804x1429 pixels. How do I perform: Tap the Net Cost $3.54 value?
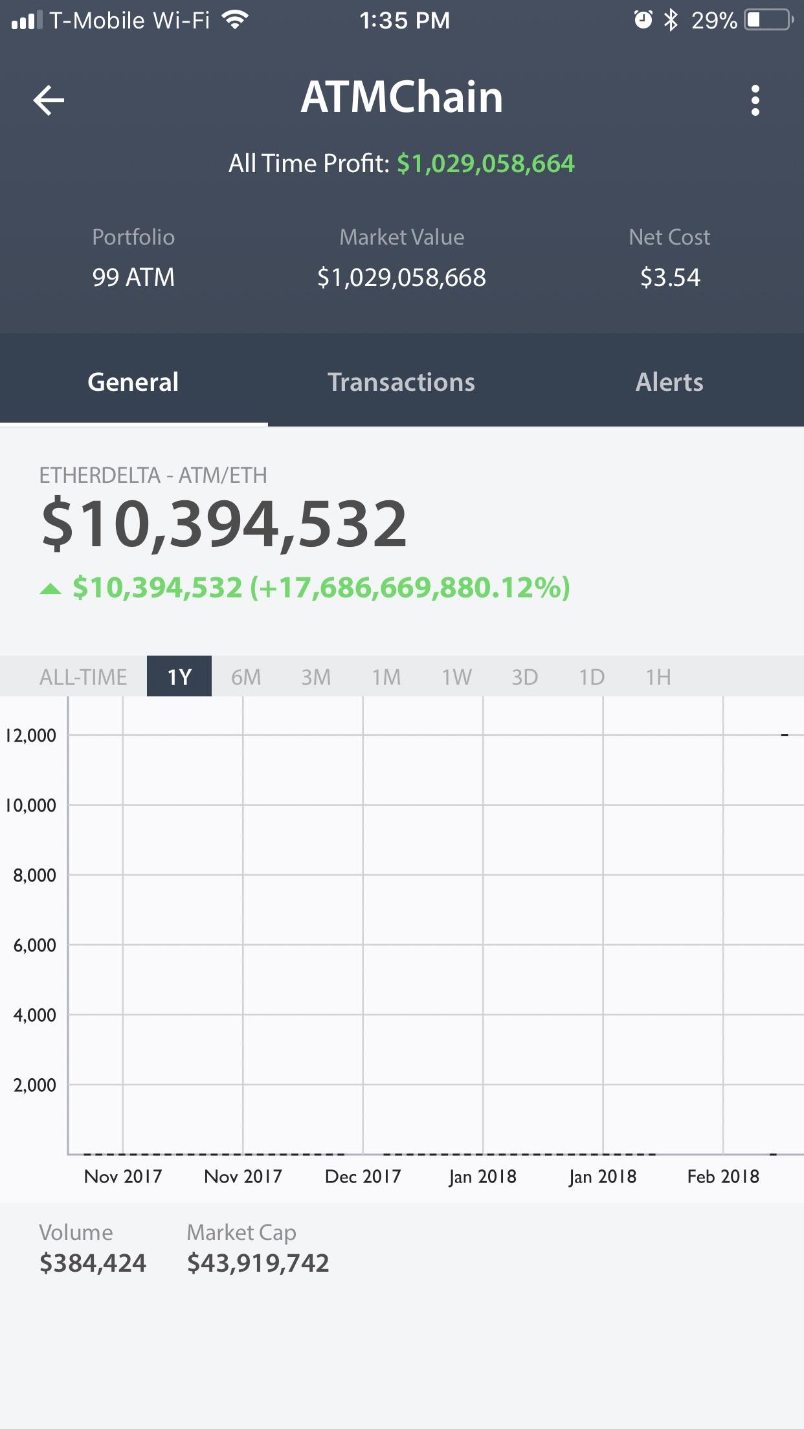[670, 277]
